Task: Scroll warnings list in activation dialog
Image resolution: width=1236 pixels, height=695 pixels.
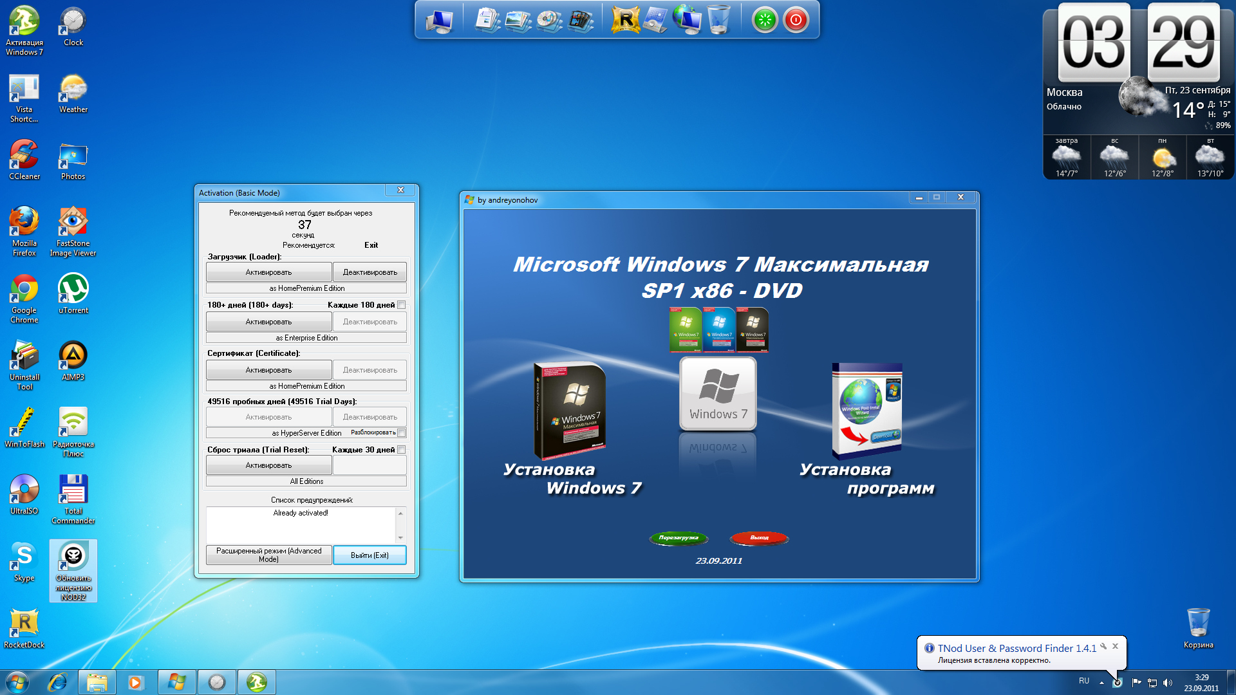Action: click(x=400, y=522)
